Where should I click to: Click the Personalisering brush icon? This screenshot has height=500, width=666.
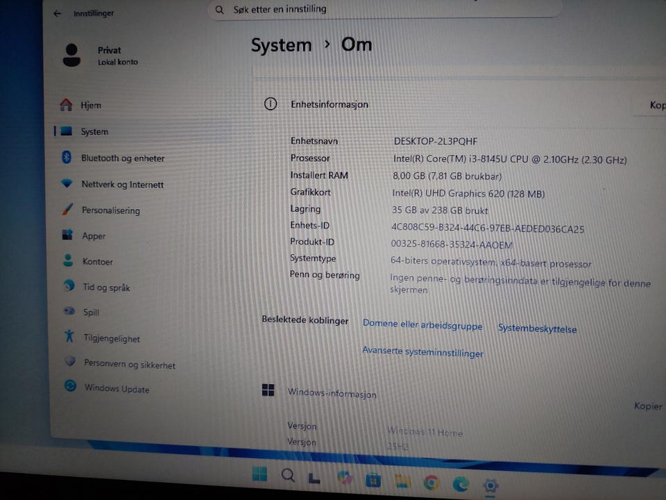67,209
